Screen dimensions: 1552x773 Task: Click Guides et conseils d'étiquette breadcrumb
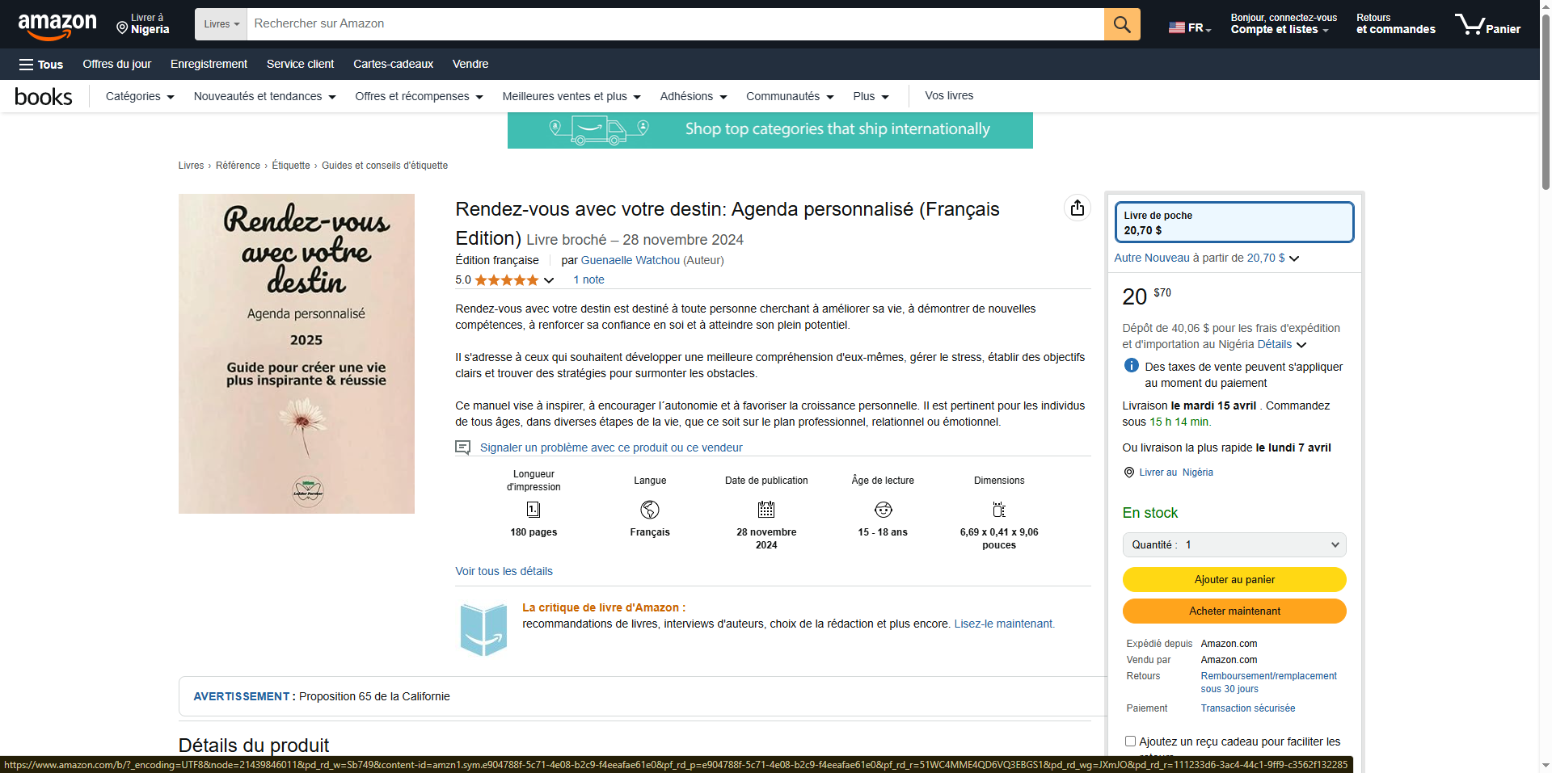[385, 166]
